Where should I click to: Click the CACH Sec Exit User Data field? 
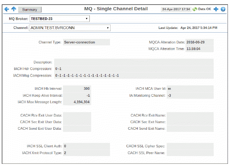[77, 122]
